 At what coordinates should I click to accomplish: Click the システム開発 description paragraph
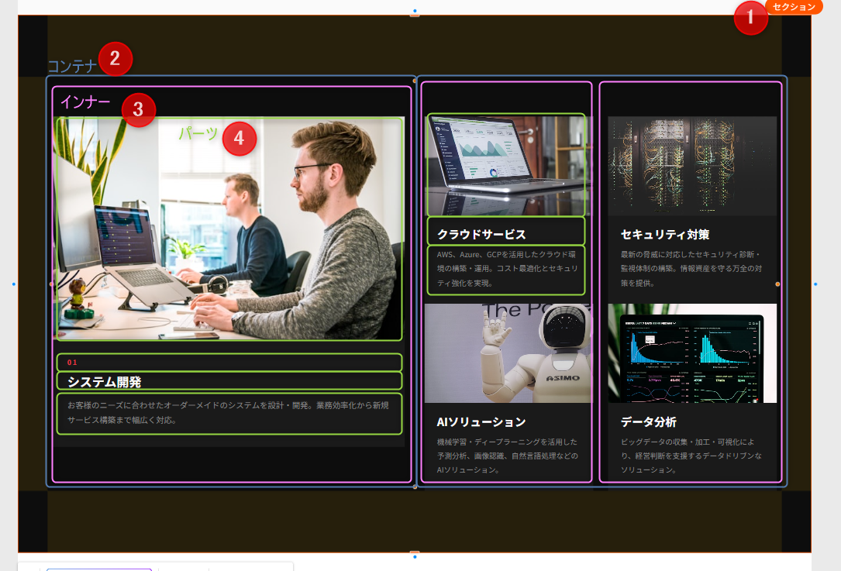tap(228, 413)
